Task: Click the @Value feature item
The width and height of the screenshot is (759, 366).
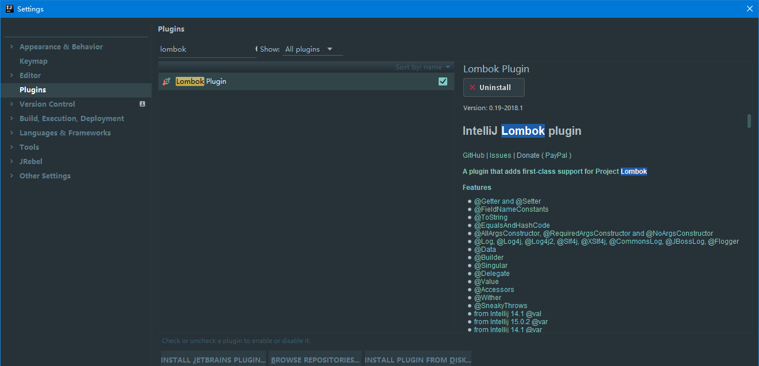Action: coord(486,282)
